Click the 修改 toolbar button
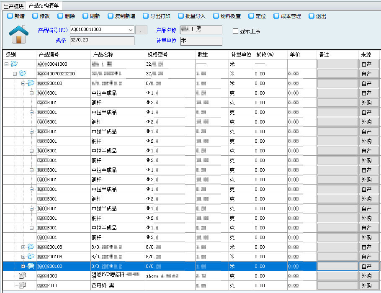381x293 pixels. (x=41, y=16)
